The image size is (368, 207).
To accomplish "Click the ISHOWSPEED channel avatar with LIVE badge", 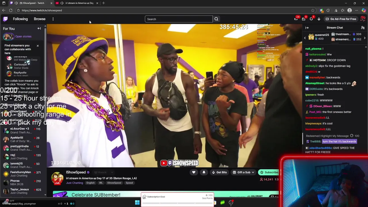I will pyautogui.click(x=57, y=178).
